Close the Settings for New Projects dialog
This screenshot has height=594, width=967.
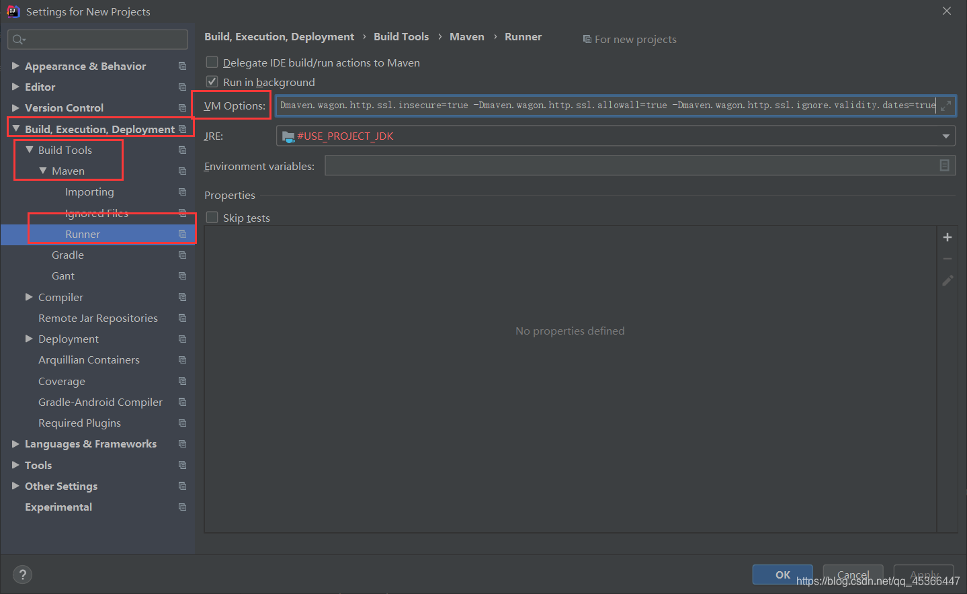click(946, 11)
